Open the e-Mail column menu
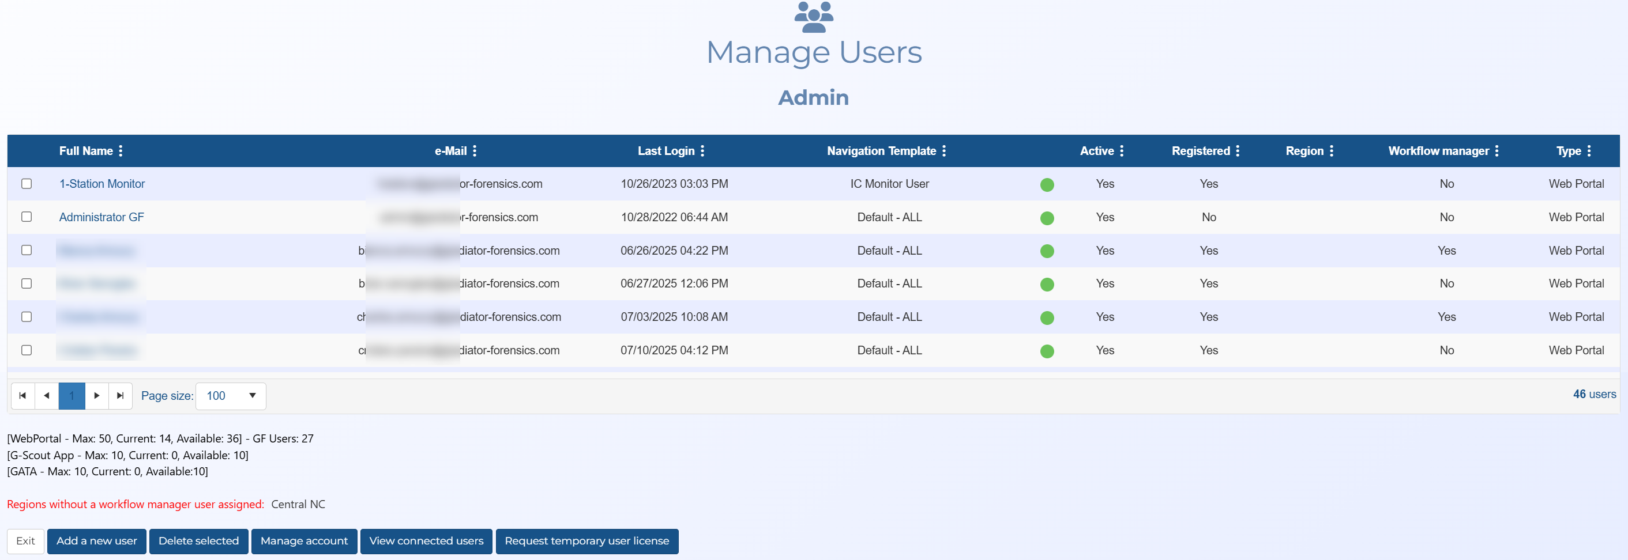 (x=475, y=151)
